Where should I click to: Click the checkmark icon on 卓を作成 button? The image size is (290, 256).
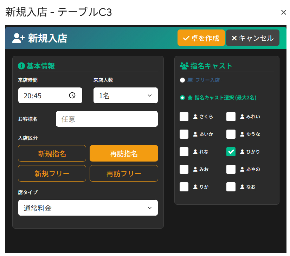[x=186, y=38]
